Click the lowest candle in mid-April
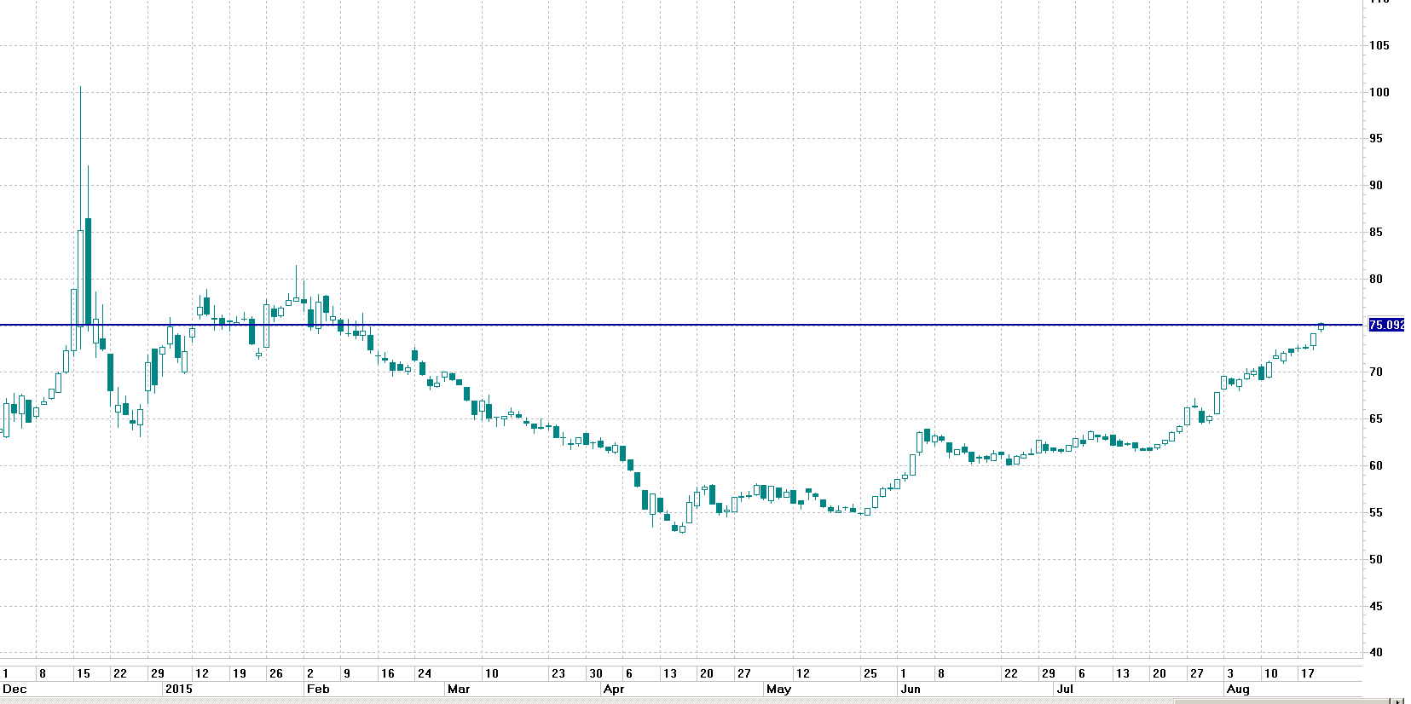Screen dimensions: 1411x704 point(681,529)
